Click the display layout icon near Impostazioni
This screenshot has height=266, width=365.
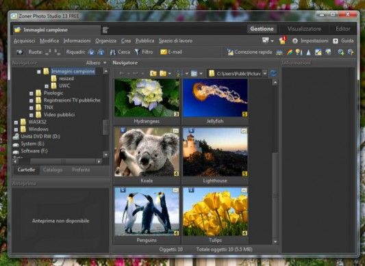coord(266,40)
